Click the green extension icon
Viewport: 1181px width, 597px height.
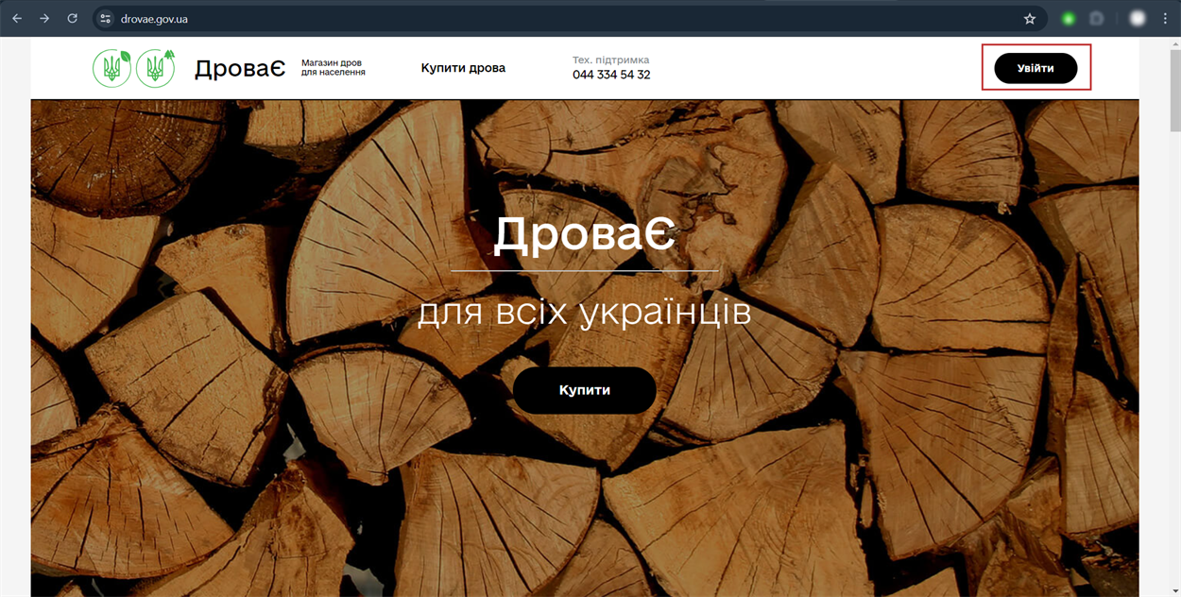click(x=1068, y=18)
